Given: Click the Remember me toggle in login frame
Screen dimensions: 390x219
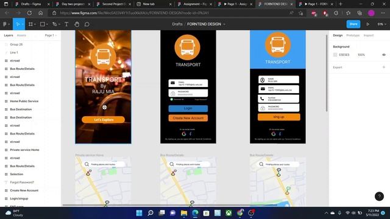Looking at the screenshot, I should click(172, 99).
